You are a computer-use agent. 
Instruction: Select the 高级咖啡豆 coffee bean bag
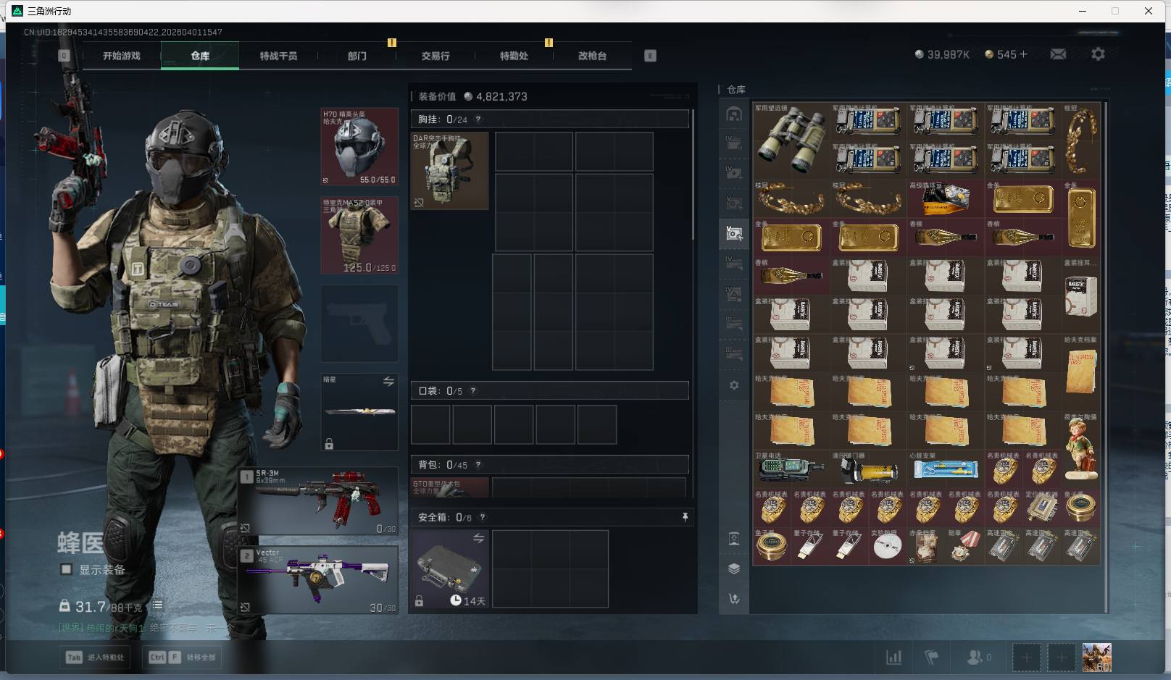coord(946,198)
